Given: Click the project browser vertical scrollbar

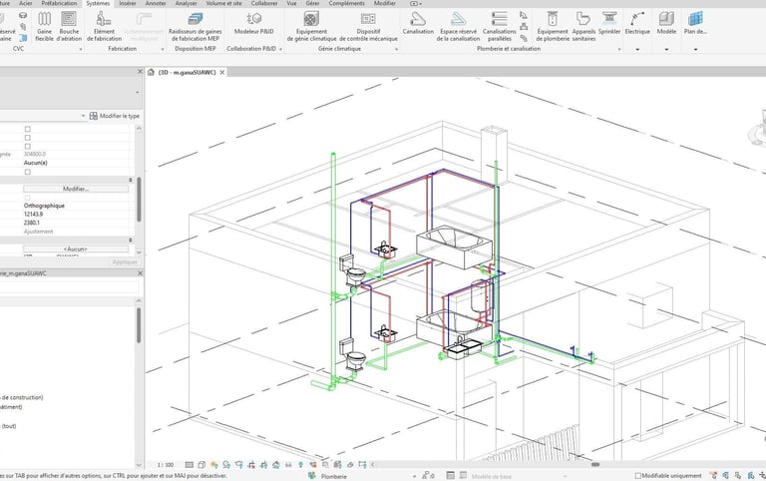Looking at the screenshot, I should pos(139,325).
